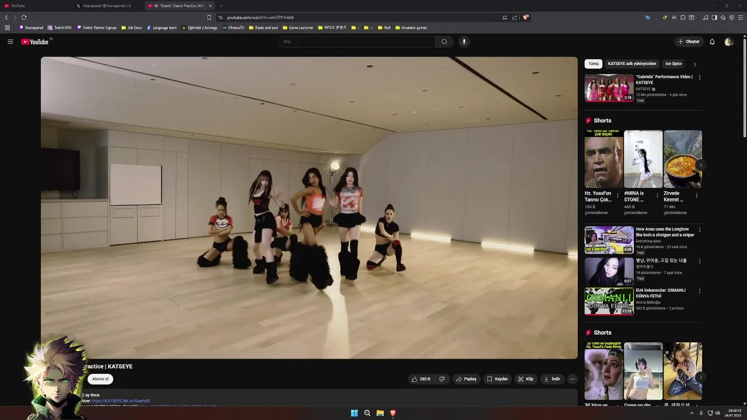Show next shorts in first Shorts shelf
Screen dimensions: 747x420
(700, 165)
